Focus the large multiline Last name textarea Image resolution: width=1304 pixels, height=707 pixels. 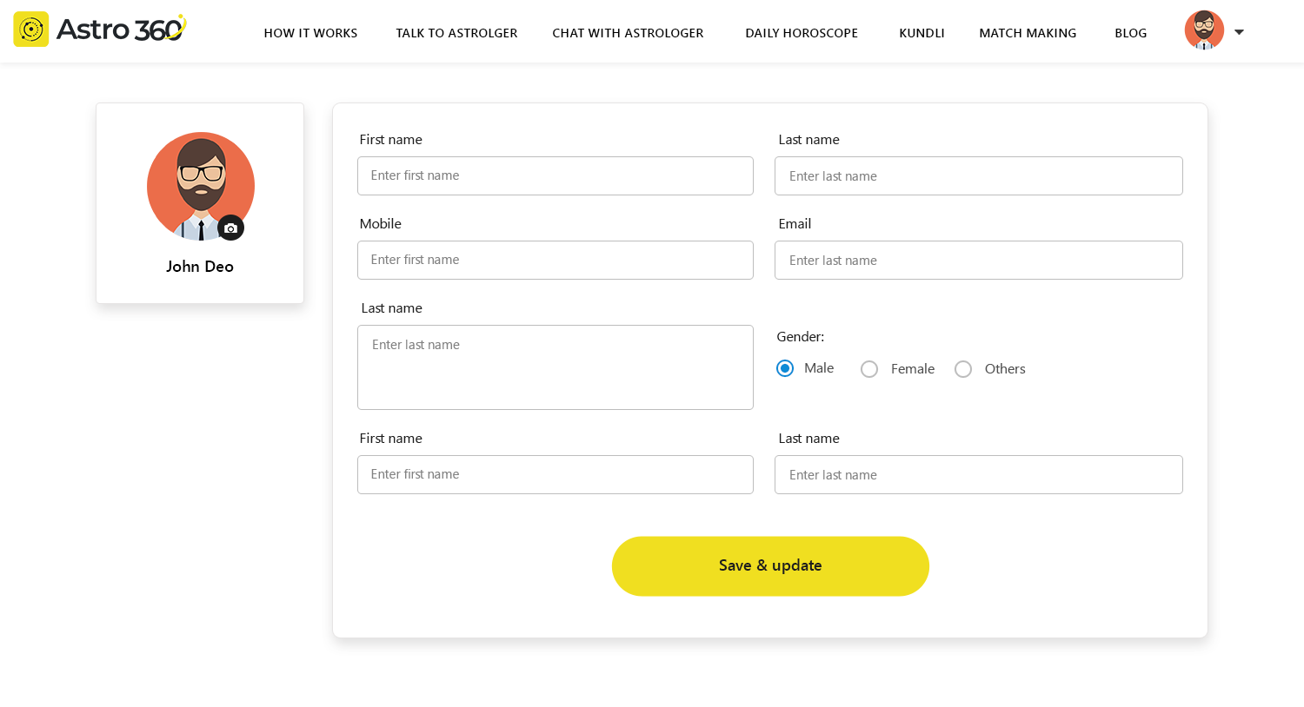pyautogui.click(x=555, y=367)
